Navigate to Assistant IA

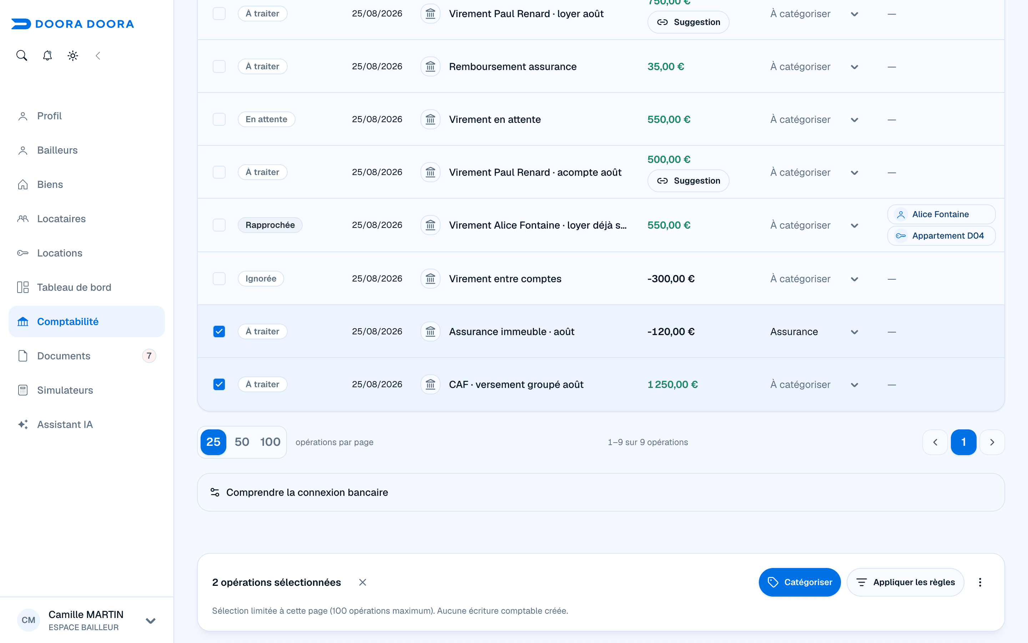pyautogui.click(x=87, y=424)
